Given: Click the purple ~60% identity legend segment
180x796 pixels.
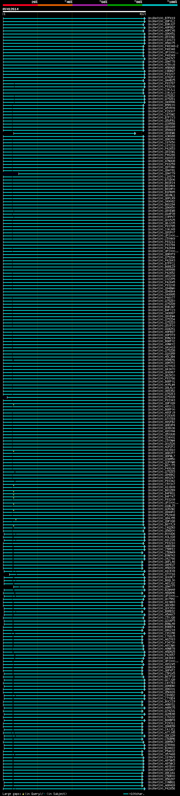Looking at the screenshot, I should click(90, 5).
